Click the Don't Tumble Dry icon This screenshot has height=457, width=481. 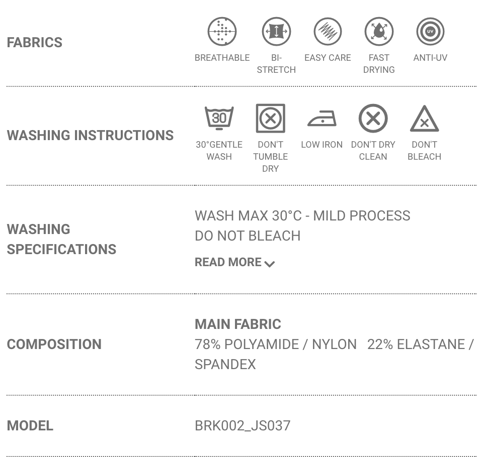[271, 119]
